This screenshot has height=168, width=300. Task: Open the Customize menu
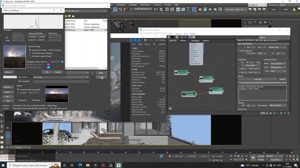120,5
